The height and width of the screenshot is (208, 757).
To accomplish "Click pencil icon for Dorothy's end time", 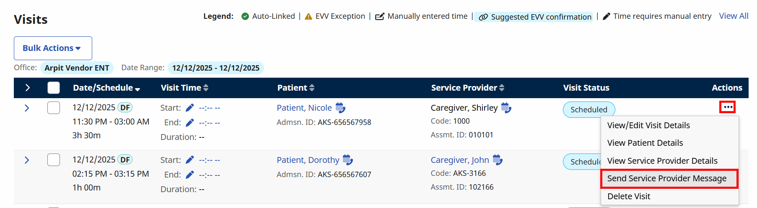I will 190,175.
